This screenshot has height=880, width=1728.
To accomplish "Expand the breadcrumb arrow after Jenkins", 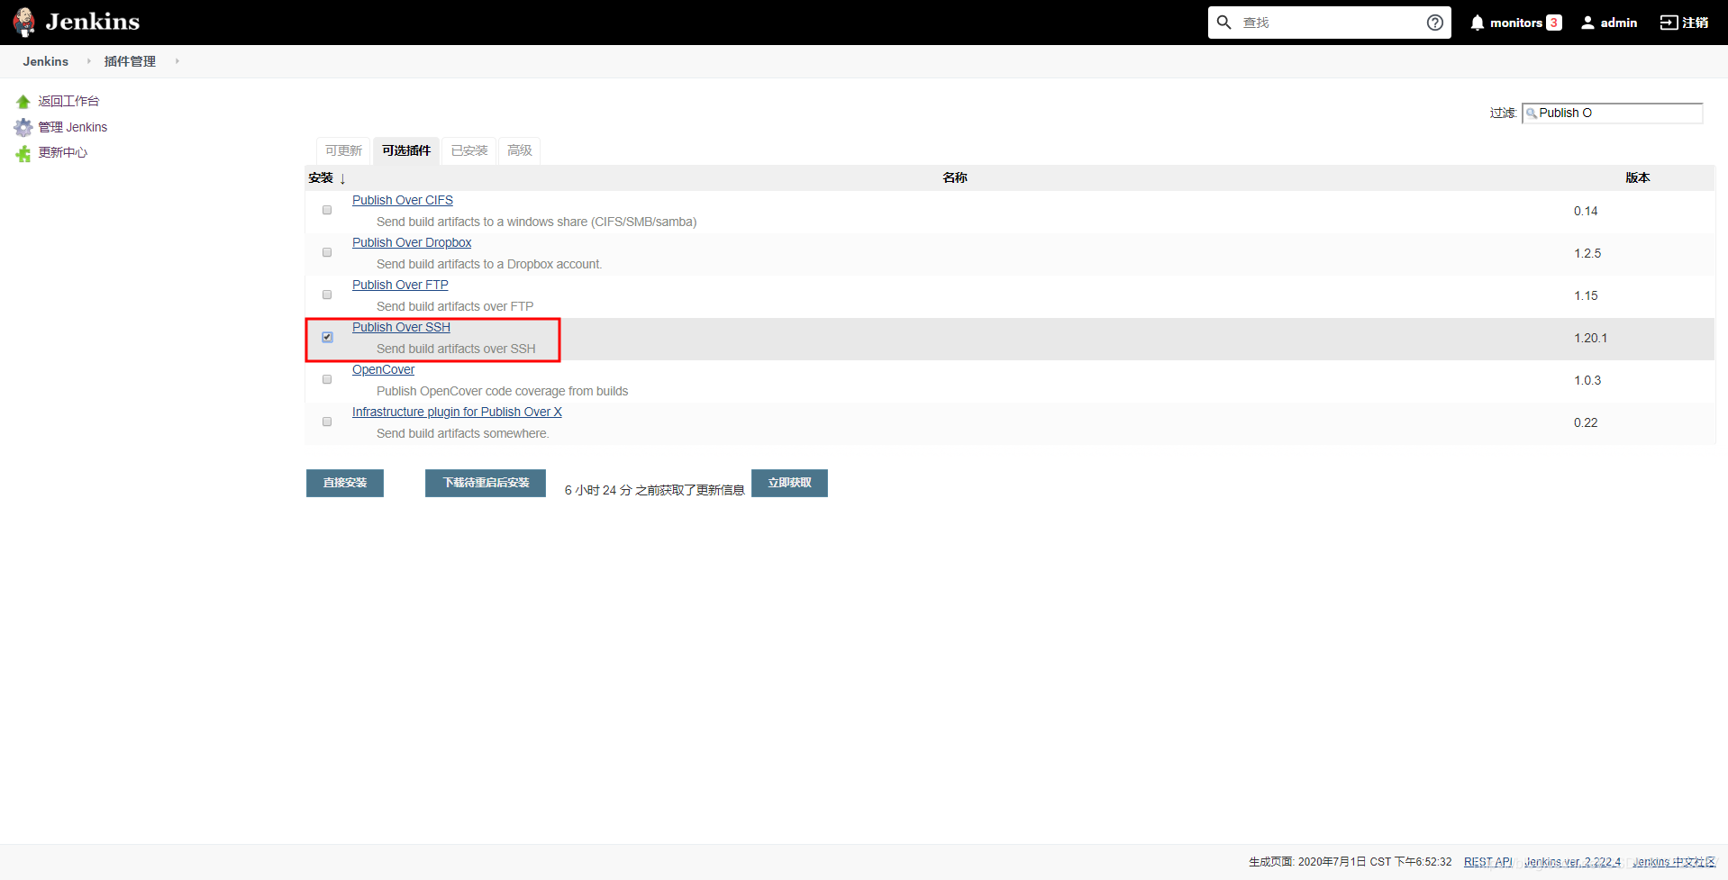I will point(88,61).
